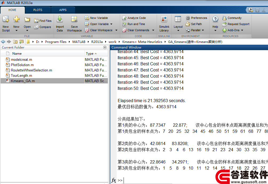Click the yellow plus New icon

click(16, 19)
